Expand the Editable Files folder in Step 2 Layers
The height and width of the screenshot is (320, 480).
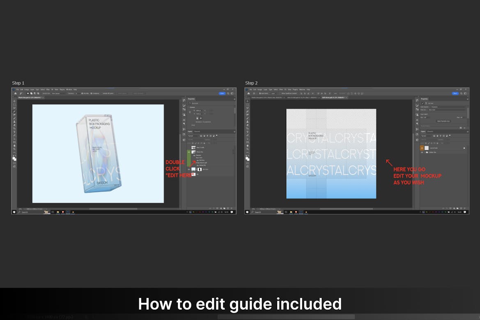point(425,152)
